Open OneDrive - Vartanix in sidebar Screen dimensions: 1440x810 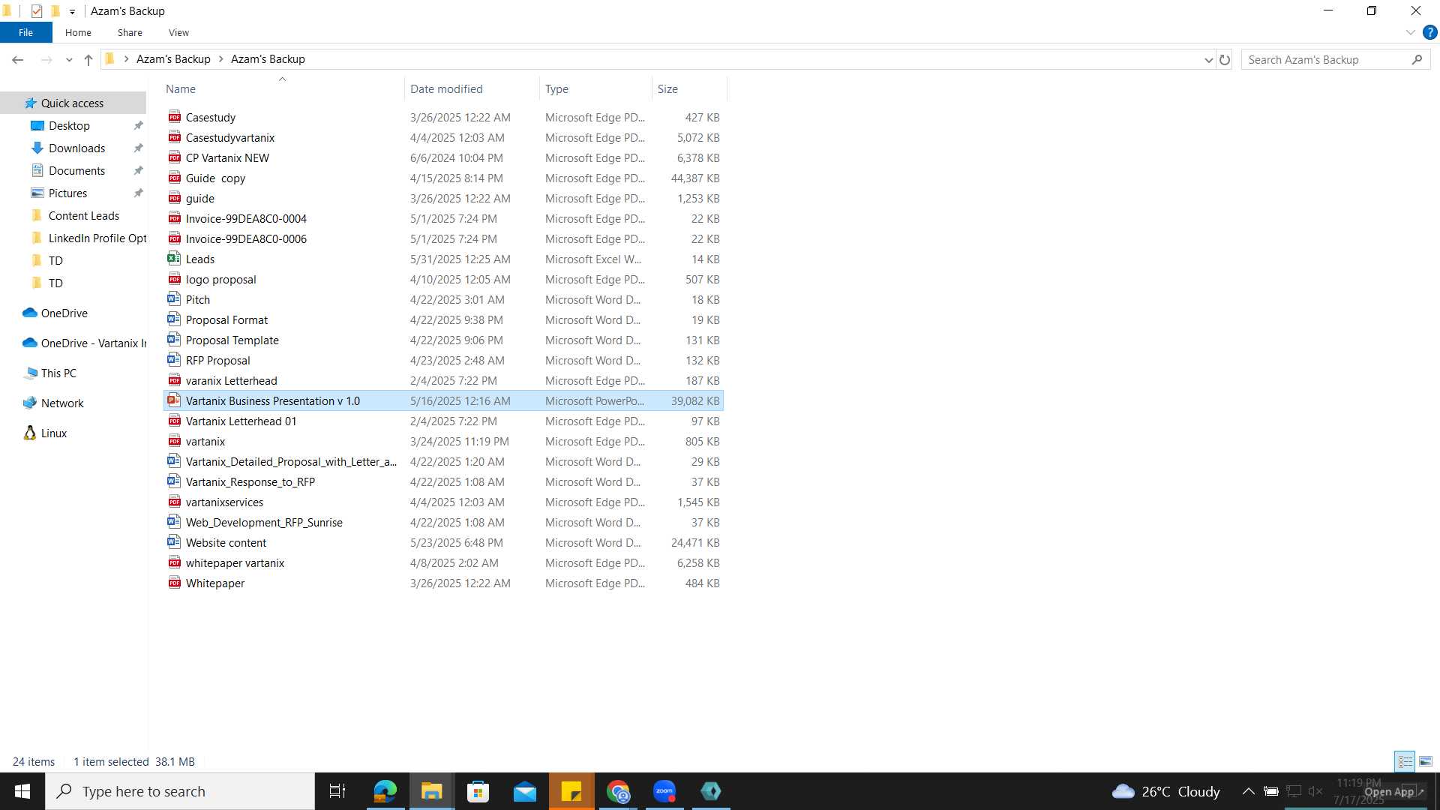tap(93, 343)
